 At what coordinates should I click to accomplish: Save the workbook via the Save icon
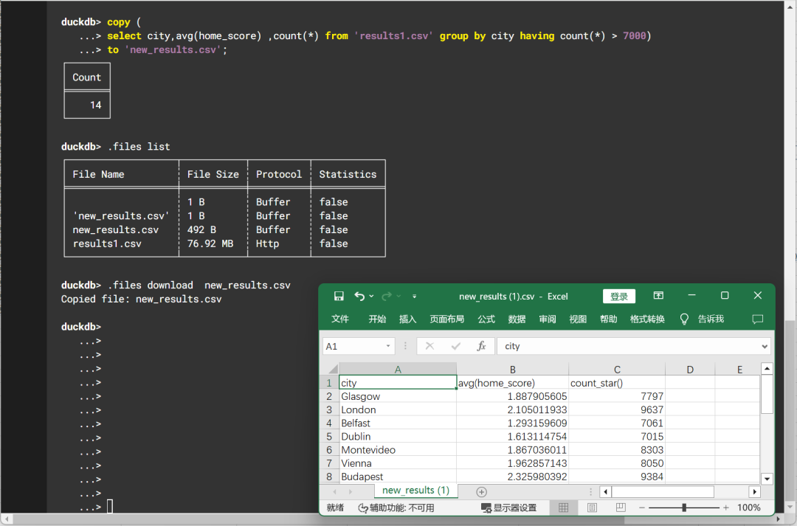339,296
